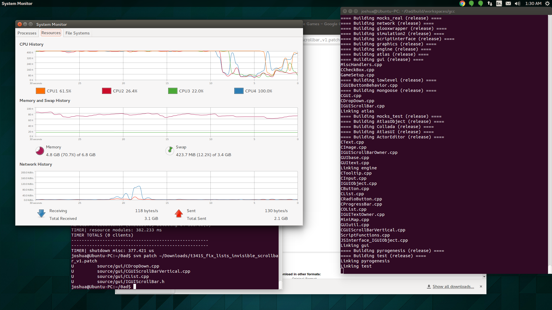Screen dimensions: 552x310
Task: Open the network indicator in top panel
Action: point(490,3)
